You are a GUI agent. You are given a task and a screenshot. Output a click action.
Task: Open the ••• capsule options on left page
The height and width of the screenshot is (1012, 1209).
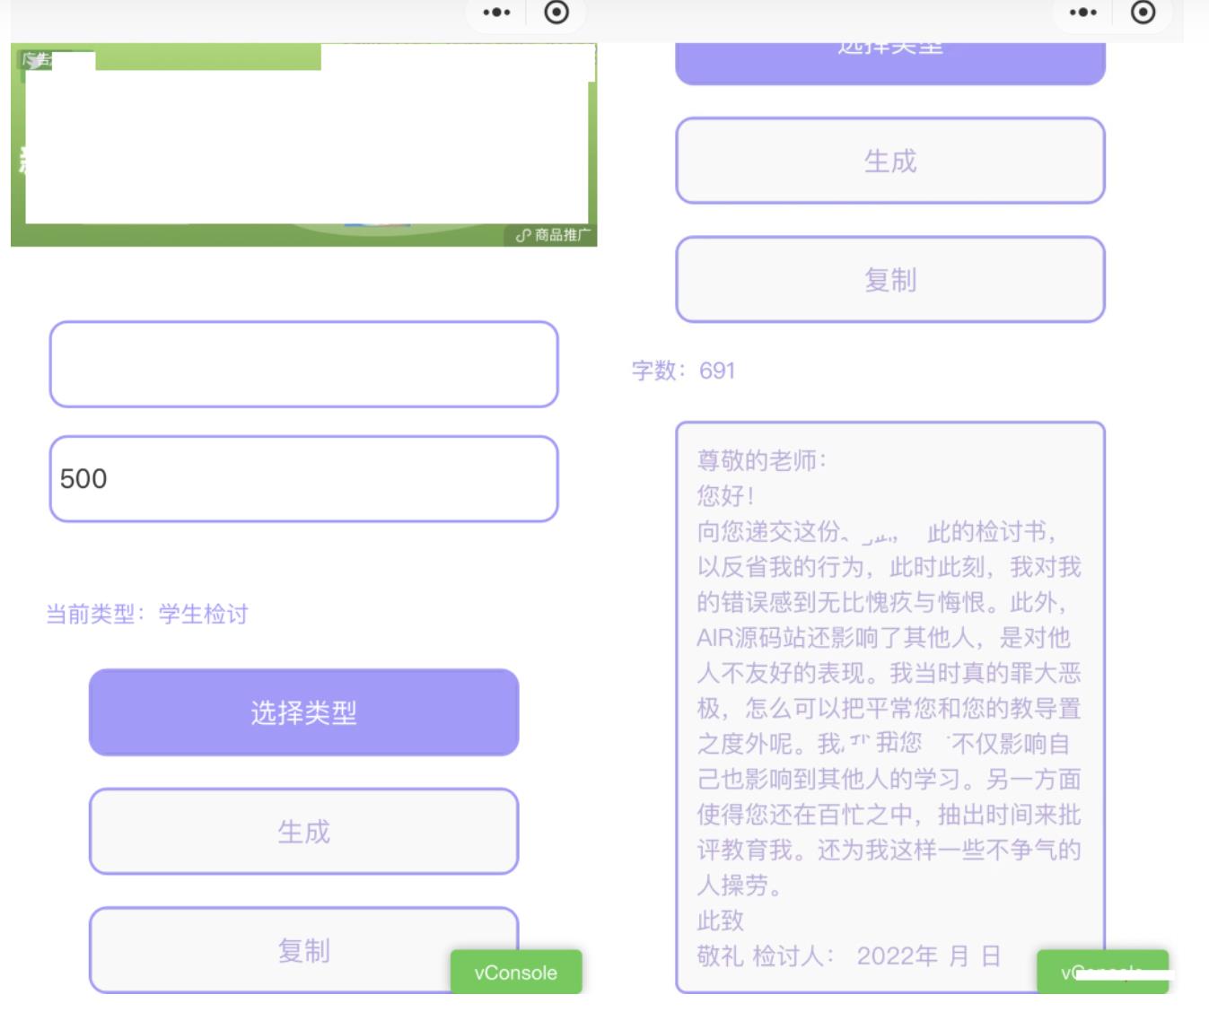tap(498, 13)
